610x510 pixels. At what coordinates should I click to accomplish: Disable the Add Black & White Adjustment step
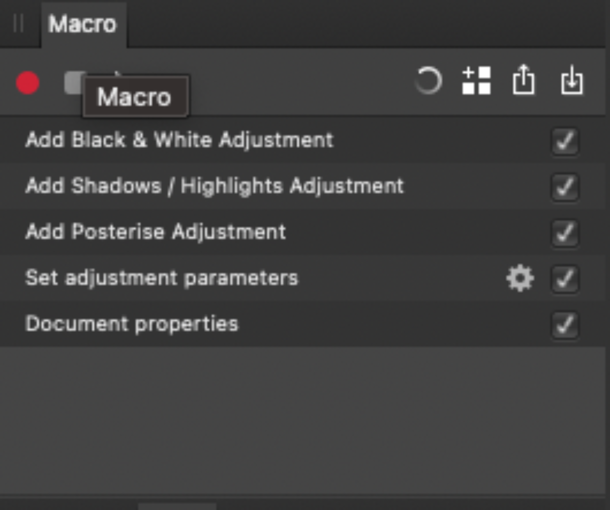coord(564,140)
